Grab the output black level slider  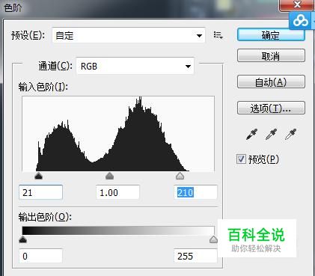[x=22, y=239]
